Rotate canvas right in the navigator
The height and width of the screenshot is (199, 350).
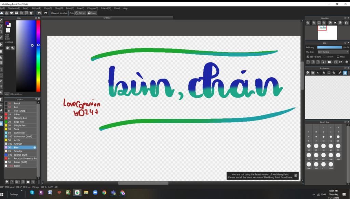coord(340,23)
